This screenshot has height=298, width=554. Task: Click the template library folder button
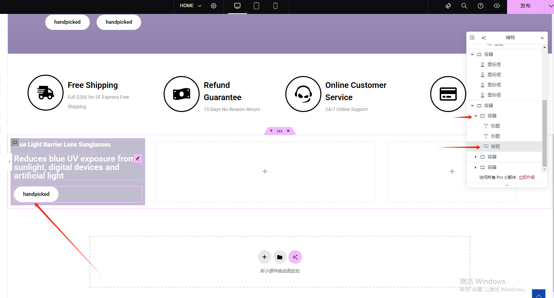point(280,257)
